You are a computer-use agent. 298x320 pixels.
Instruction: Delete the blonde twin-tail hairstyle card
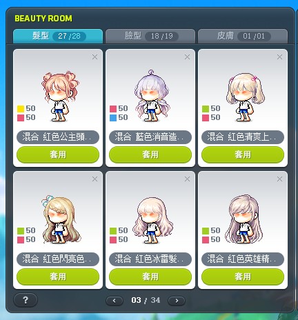[x=279, y=57]
